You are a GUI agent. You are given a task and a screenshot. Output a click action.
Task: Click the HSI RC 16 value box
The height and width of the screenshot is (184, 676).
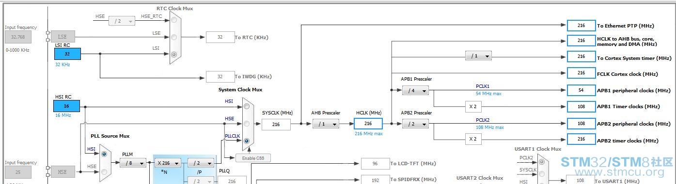66,106
